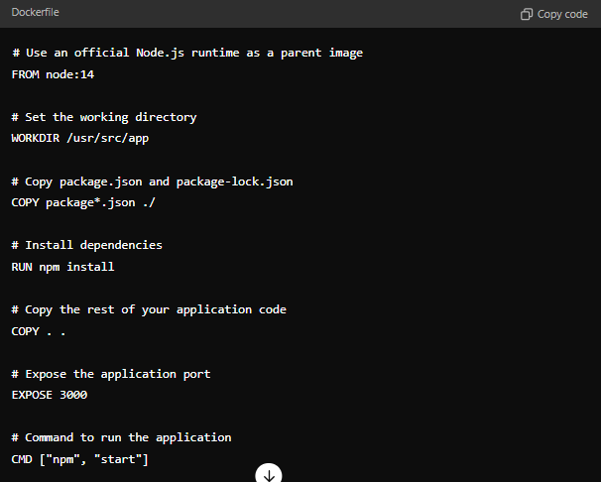Click the Dockerfile language label
The width and height of the screenshot is (601, 482).
[36, 12]
